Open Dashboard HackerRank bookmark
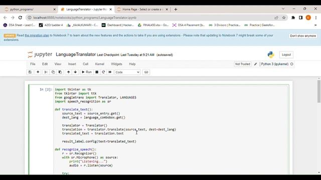Viewport: 321px width, 180px height. [x=118, y=25]
